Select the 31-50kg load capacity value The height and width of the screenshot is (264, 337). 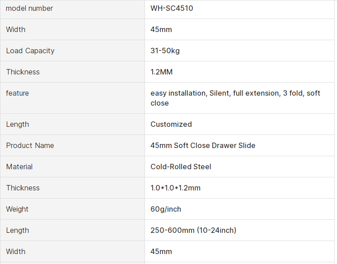pyautogui.click(x=165, y=51)
